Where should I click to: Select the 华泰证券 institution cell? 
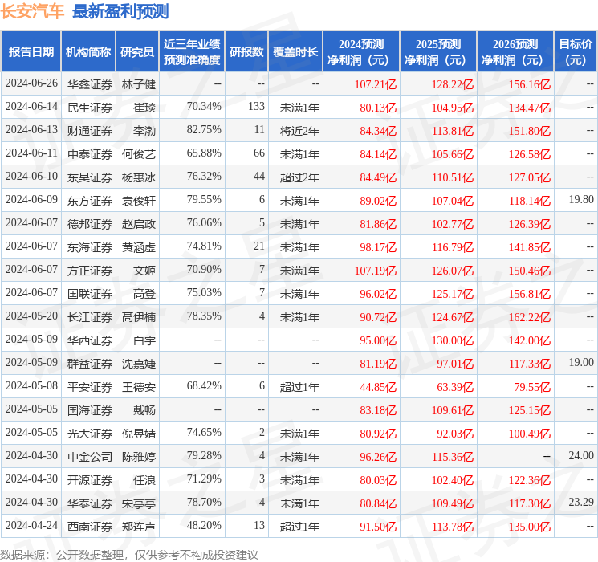pos(90,503)
